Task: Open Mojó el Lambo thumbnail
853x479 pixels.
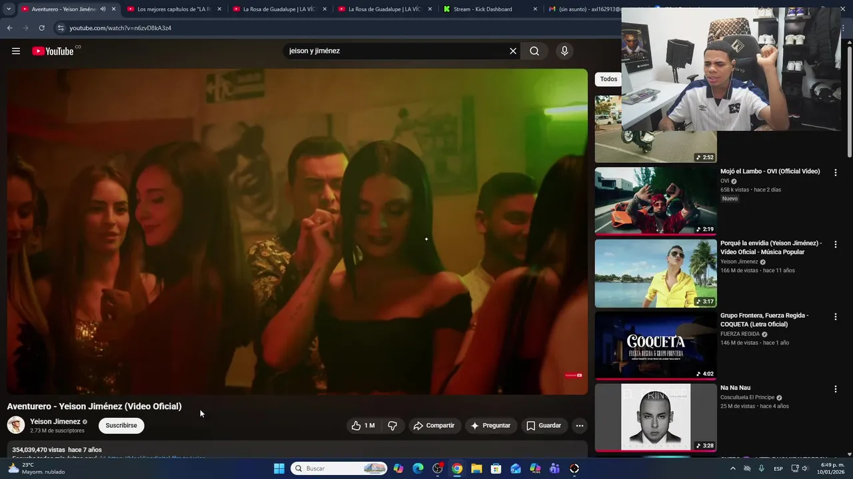Action: tap(656, 201)
